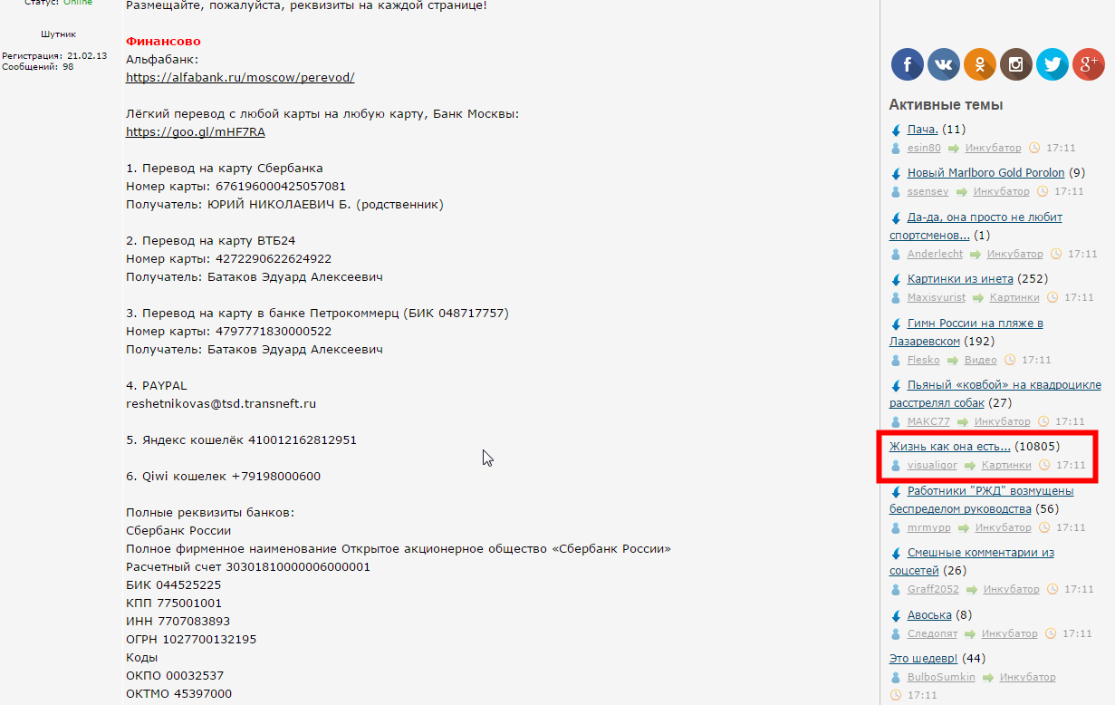
Task: Click blue arrow beside Да-да, она просто не любит
Action: (x=896, y=218)
